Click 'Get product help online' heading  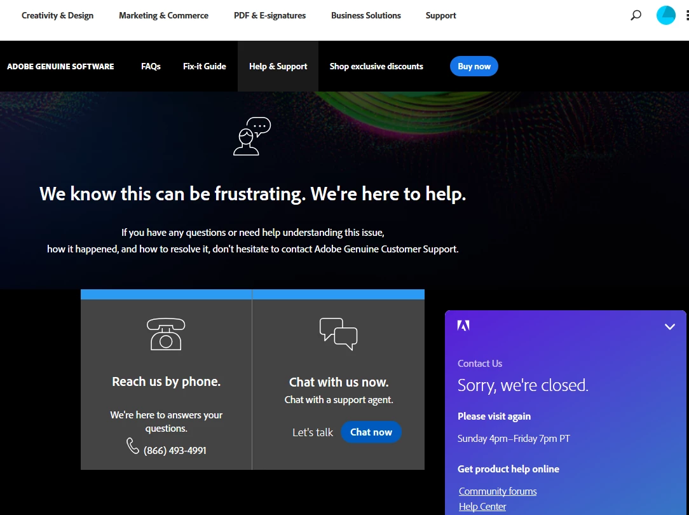[508, 469]
